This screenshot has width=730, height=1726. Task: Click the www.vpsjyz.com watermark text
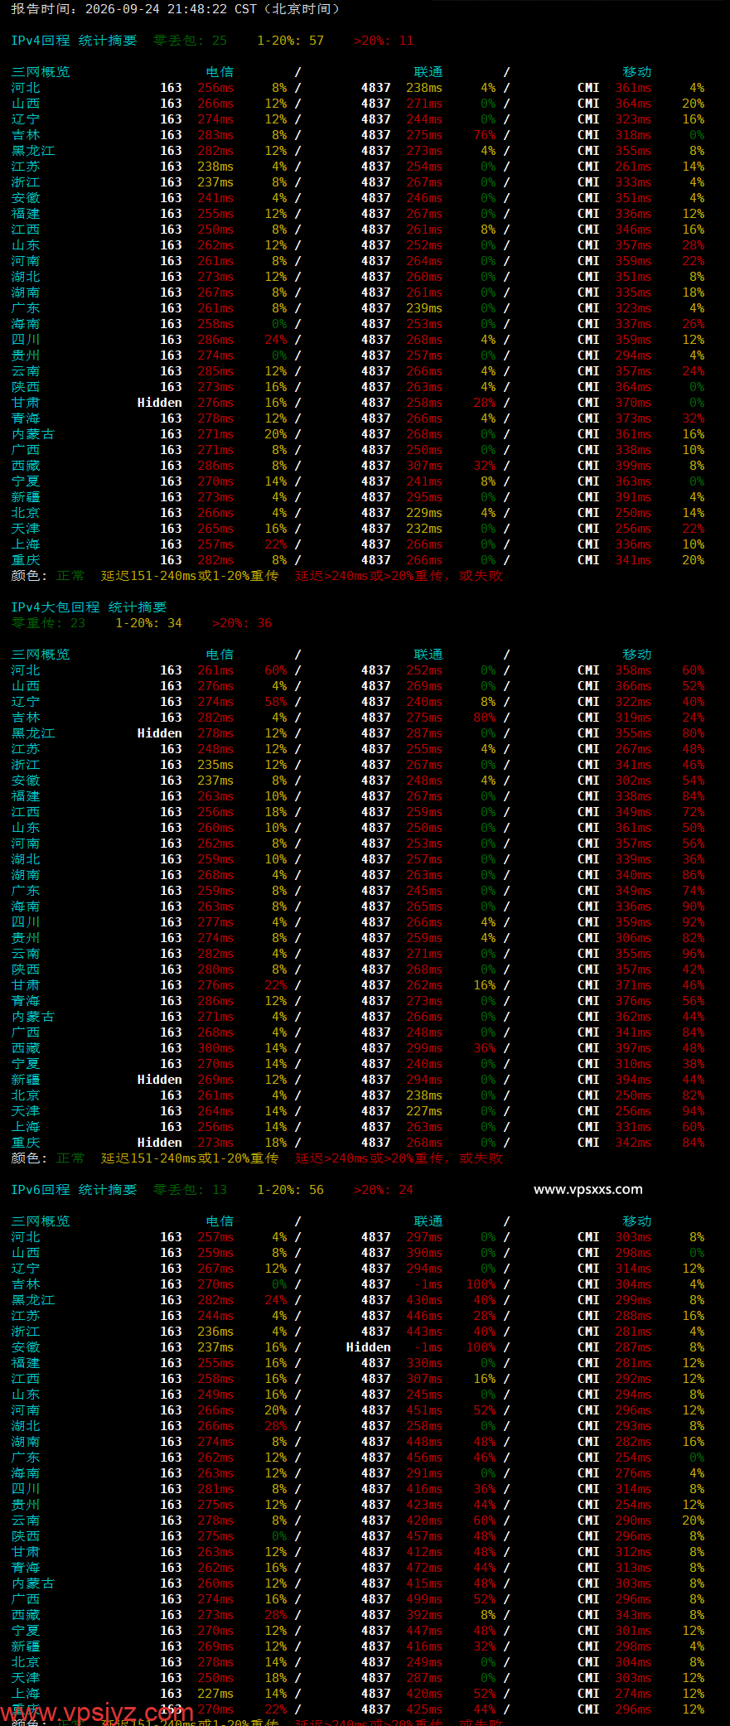(x=97, y=1712)
